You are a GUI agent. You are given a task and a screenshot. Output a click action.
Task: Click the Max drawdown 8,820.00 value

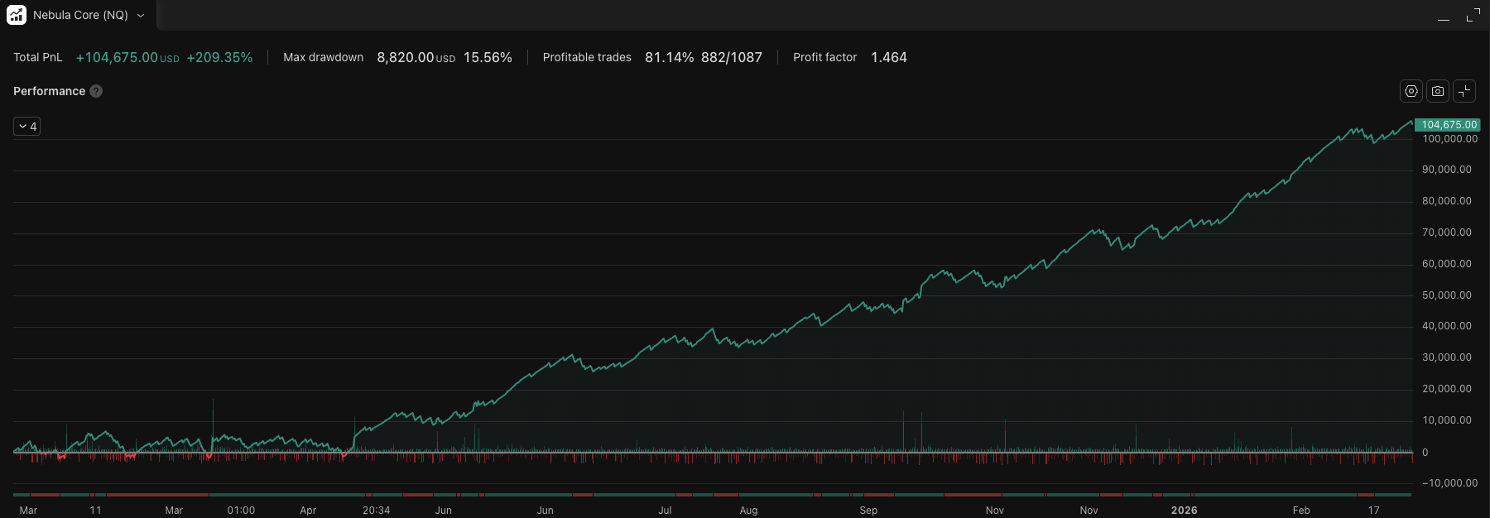point(416,57)
